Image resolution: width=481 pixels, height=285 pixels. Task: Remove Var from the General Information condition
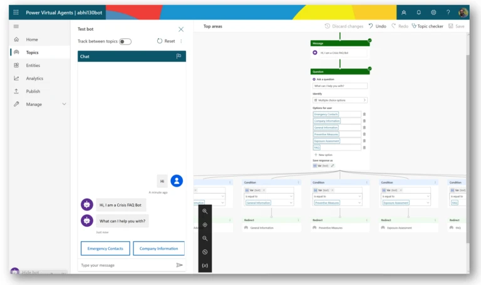click(264, 190)
